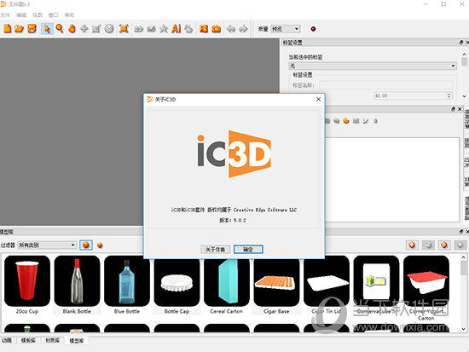Switch to the material library bottom tab
Image resolution: width=469 pixels, height=352 pixels.
pyautogui.click(x=52, y=340)
